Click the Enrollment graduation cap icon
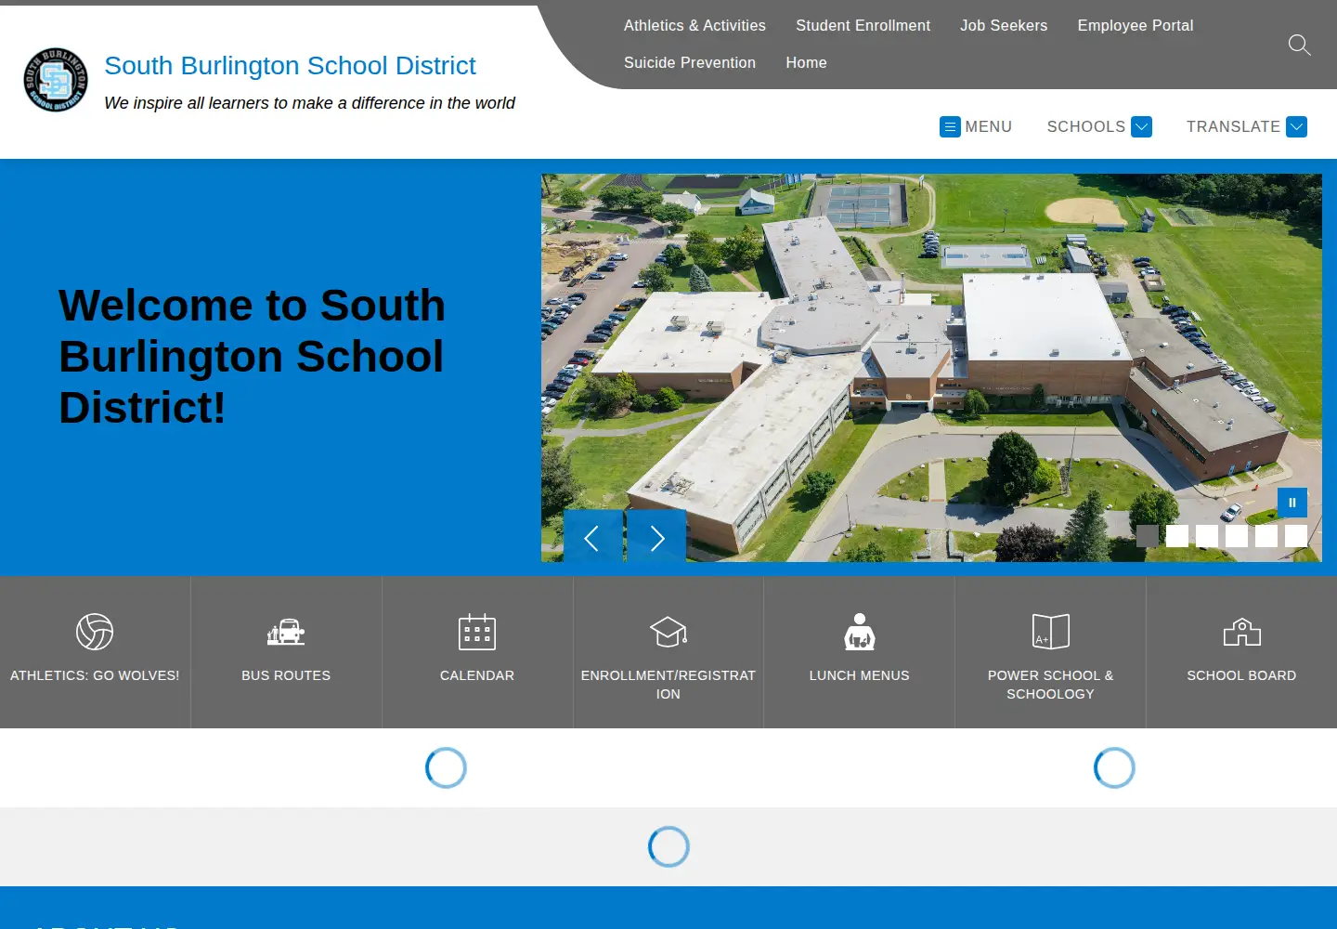 tap(668, 632)
